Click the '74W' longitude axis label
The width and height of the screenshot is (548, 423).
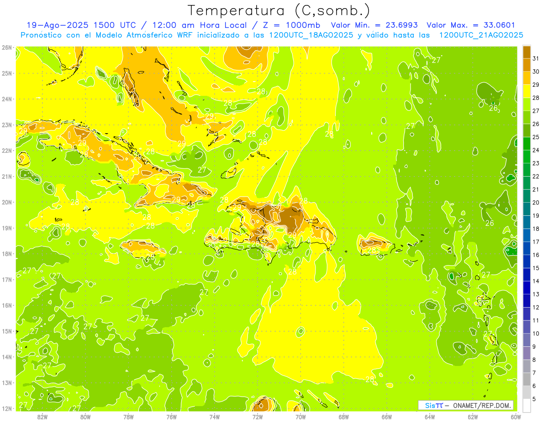pos(214,417)
